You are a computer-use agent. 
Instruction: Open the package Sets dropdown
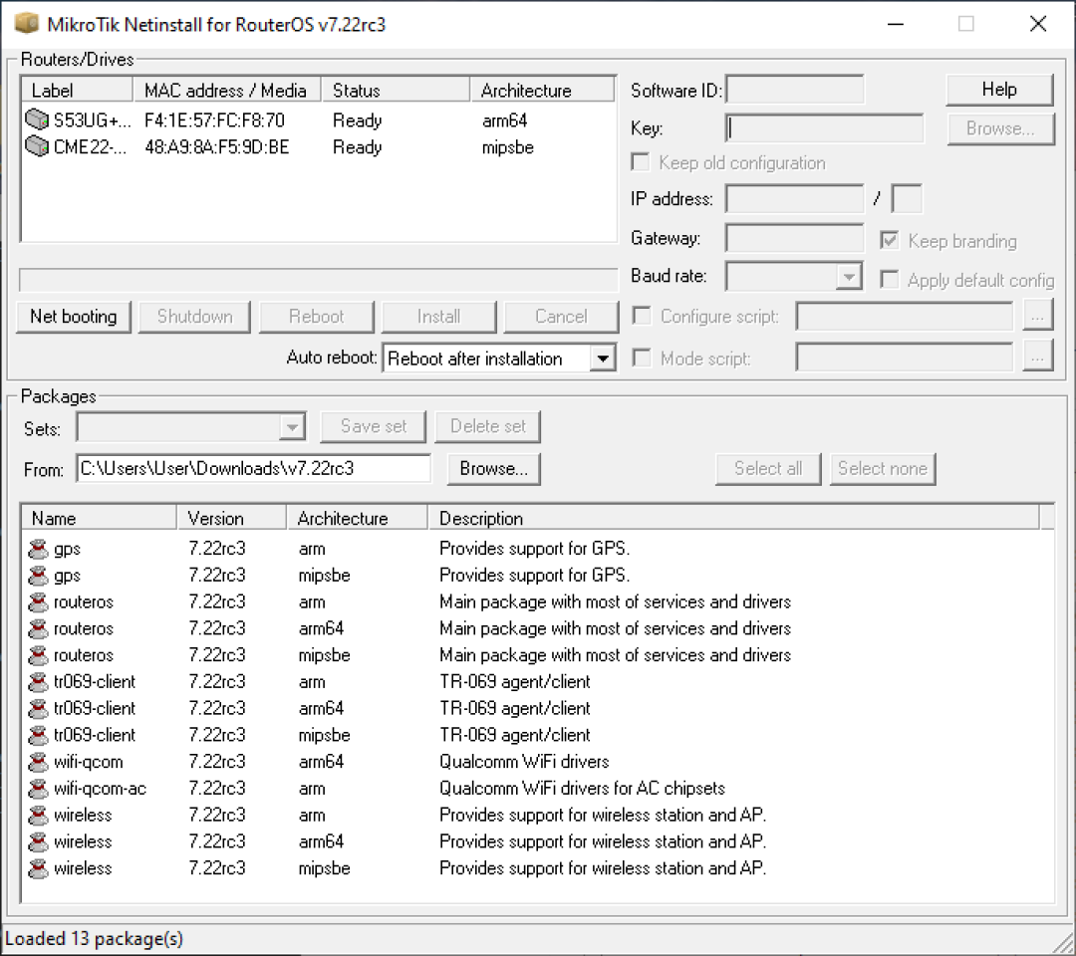[292, 427]
